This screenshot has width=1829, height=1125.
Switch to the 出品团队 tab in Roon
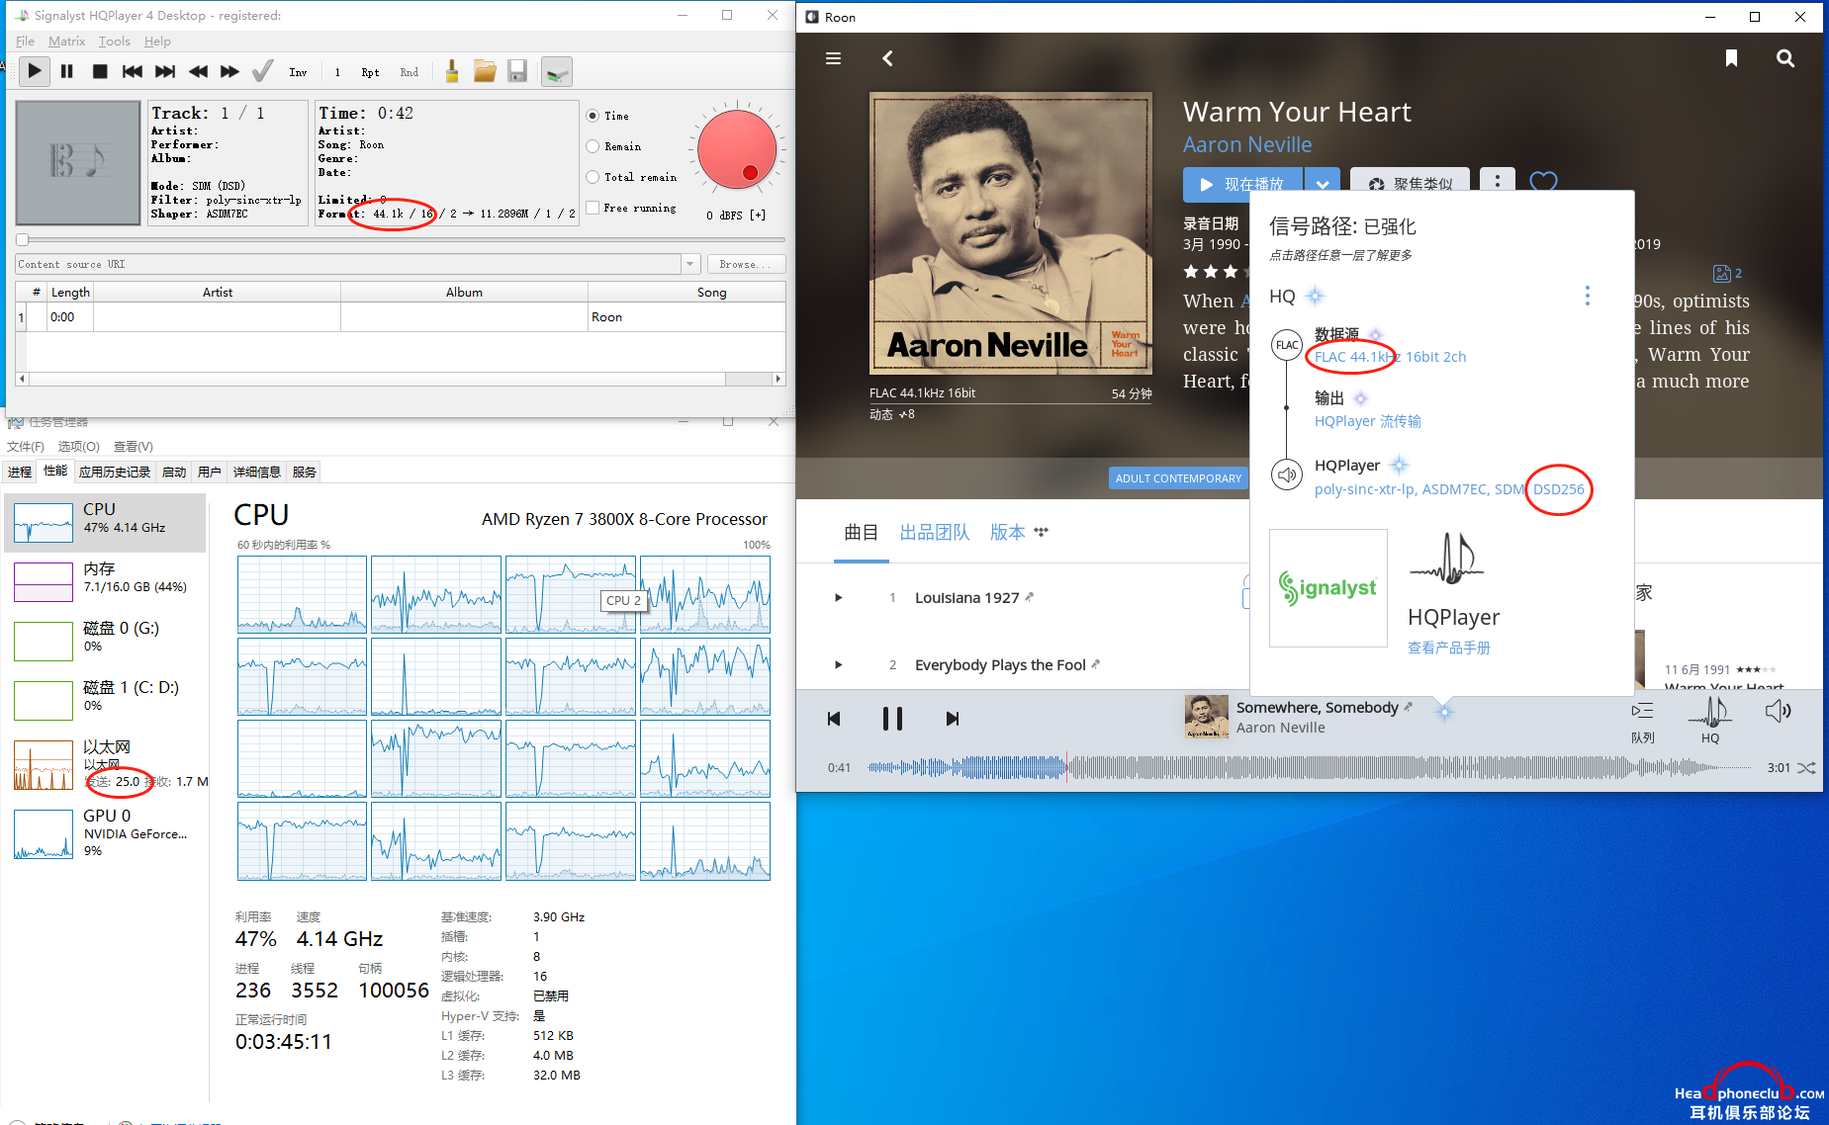pos(934,533)
